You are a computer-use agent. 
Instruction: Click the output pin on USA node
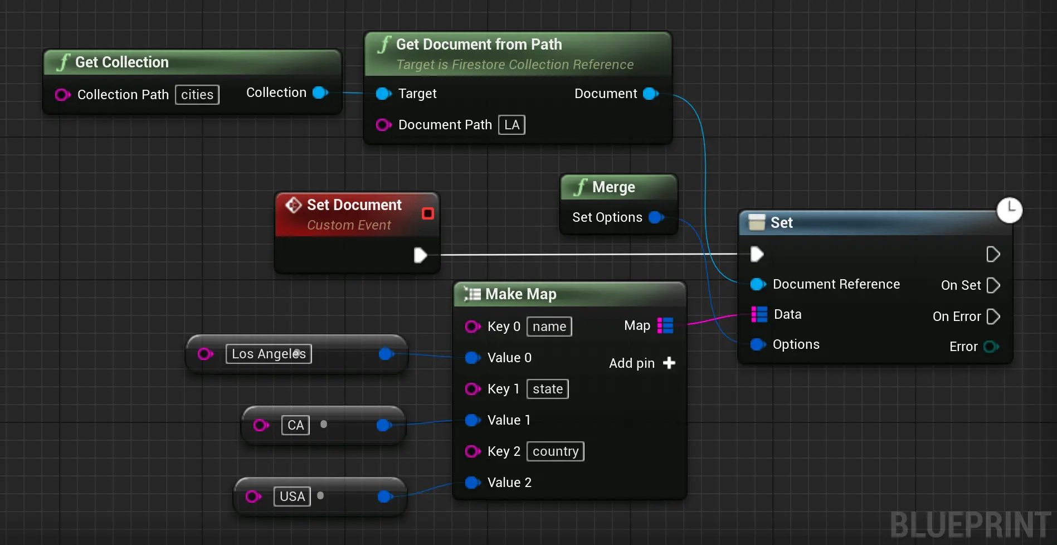pos(385,497)
